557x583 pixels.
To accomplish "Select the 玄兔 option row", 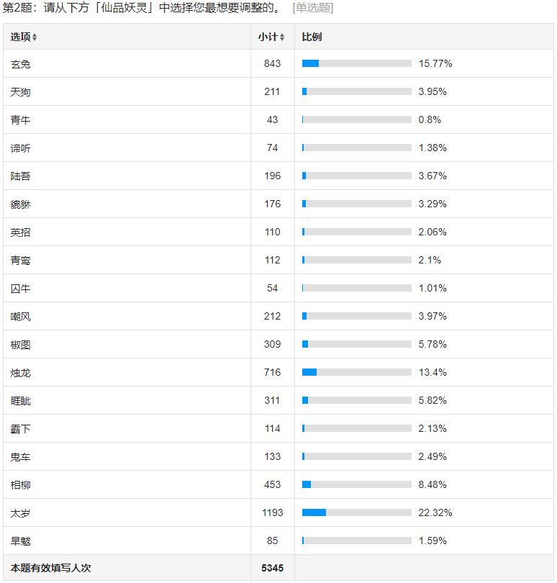I will click(278, 63).
